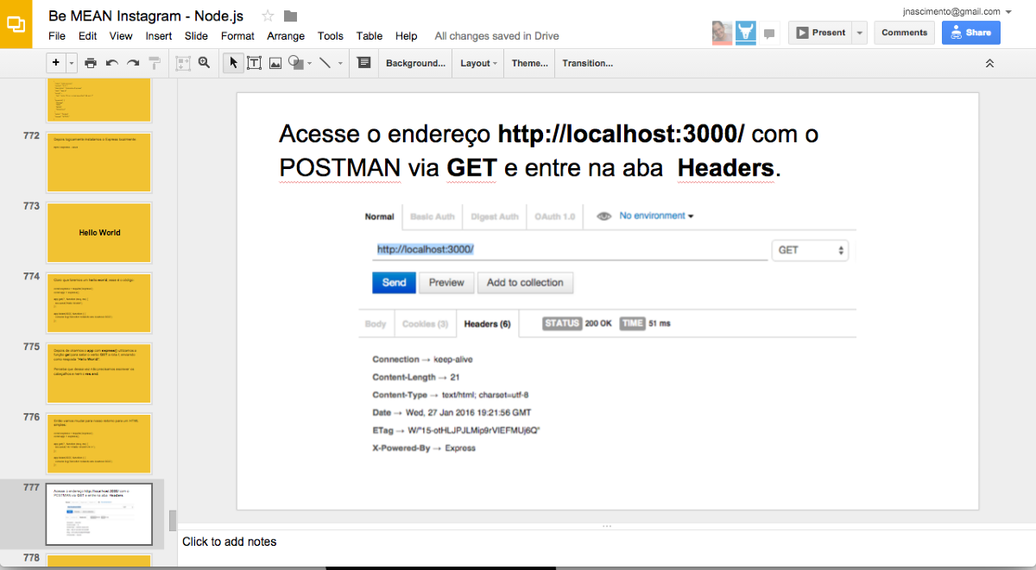Open the Google Slides home logo
This screenshot has height=570, width=1036.
coord(16,24)
